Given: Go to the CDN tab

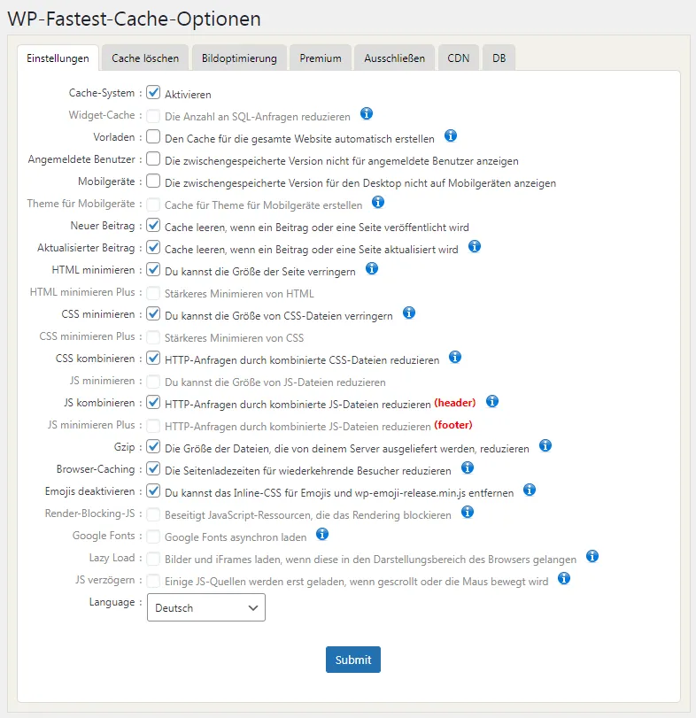Looking at the screenshot, I should 459,58.
